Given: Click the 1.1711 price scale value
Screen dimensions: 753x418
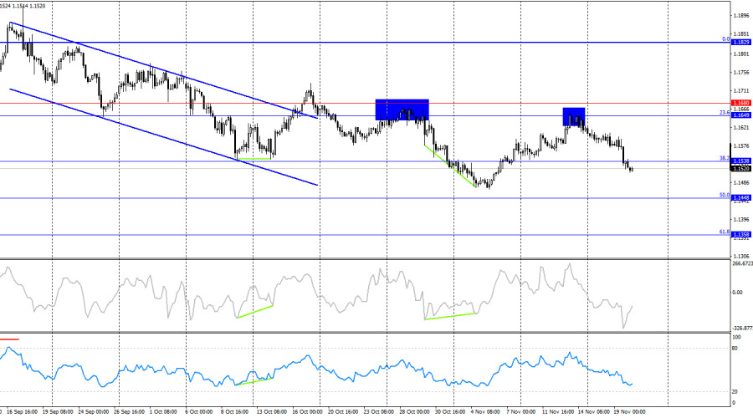Looking at the screenshot, I should [x=741, y=90].
